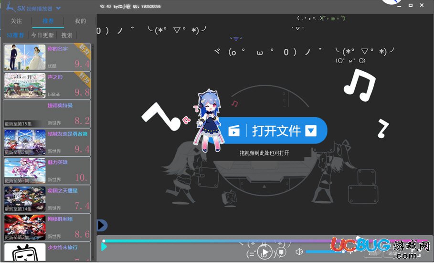Open the SX 视频播放器 title dropdown arrow
This screenshot has width=434, height=263.
click(x=58, y=8)
